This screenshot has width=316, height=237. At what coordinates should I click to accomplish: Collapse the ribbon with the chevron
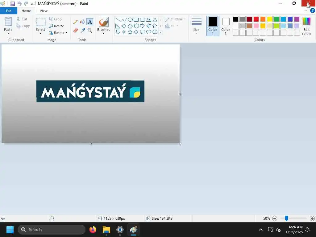click(x=306, y=11)
